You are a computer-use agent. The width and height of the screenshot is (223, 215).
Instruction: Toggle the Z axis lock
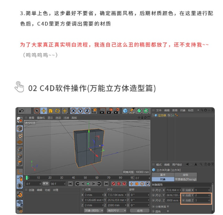click(x=87, y=111)
